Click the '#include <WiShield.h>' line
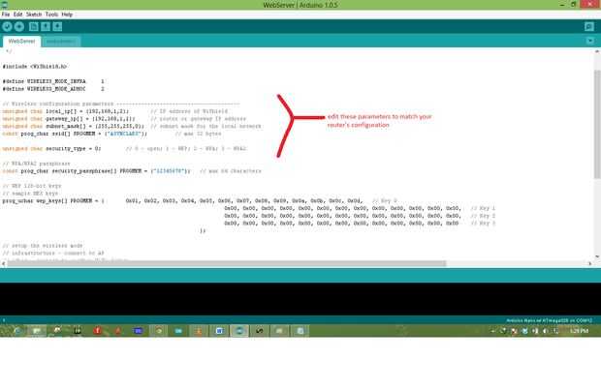This screenshot has width=601, height=390. tap(35, 66)
